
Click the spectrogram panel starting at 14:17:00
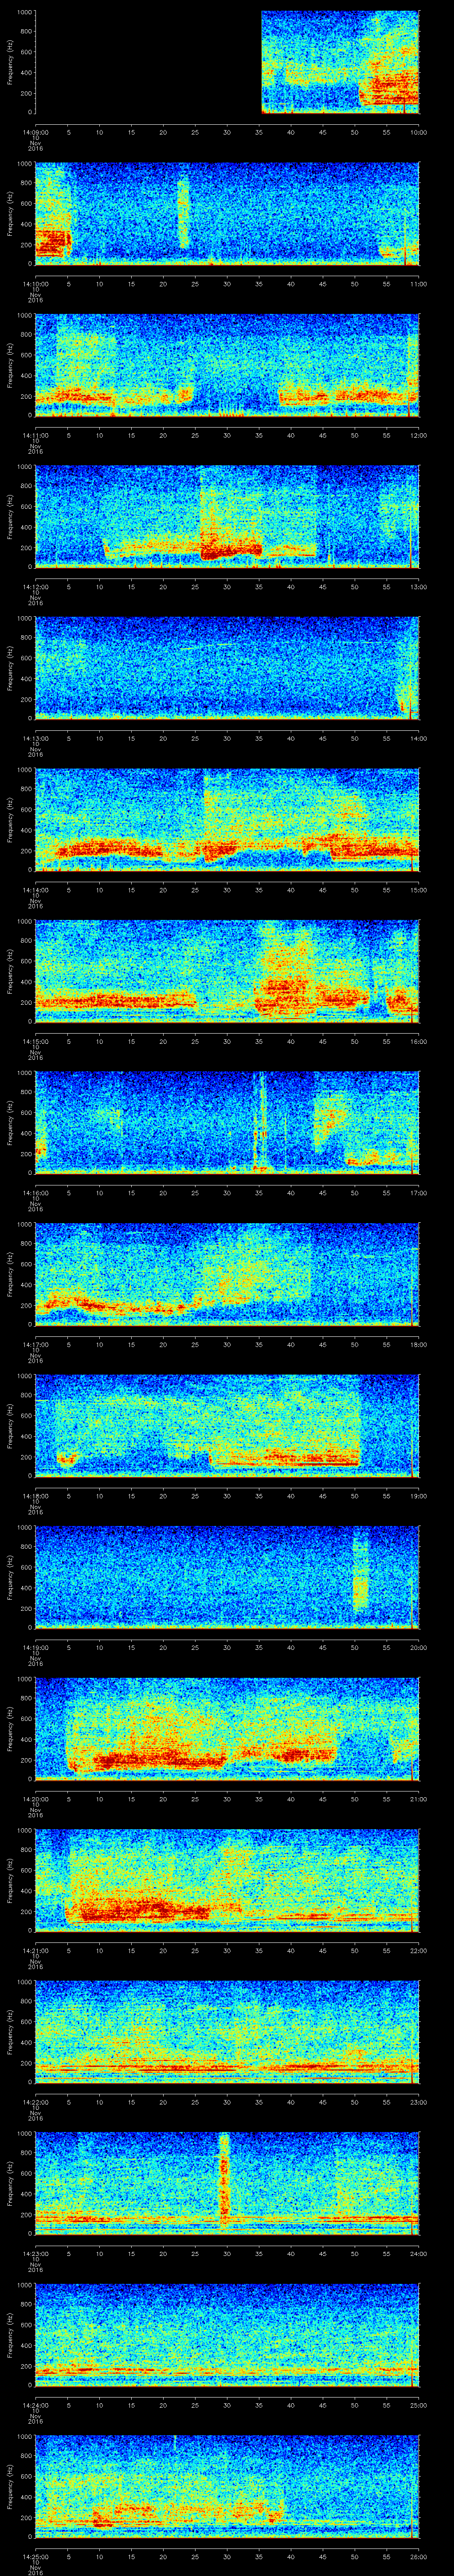click(x=227, y=1274)
